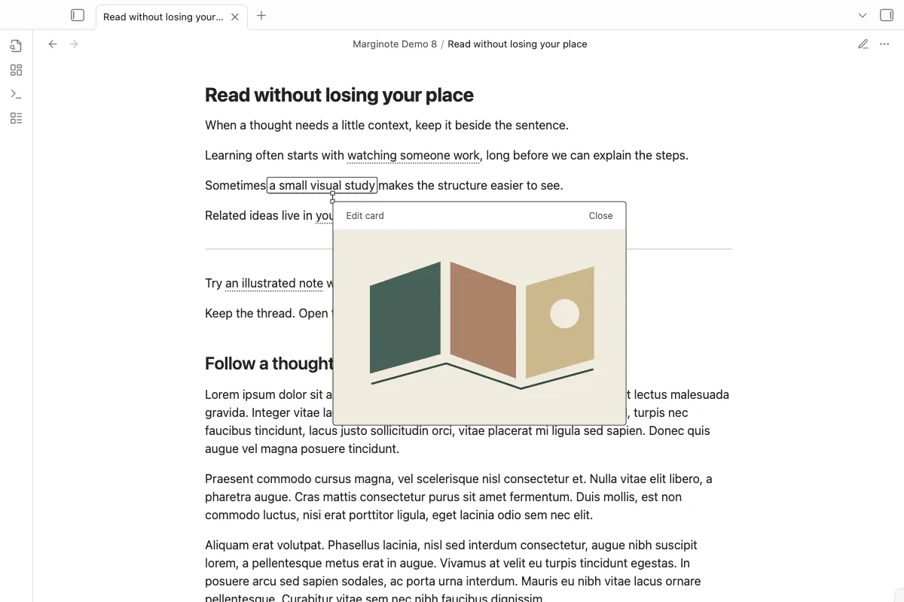The image size is (904, 602).
Task: Open the three-dot more options menu
Action: (x=884, y=44)
